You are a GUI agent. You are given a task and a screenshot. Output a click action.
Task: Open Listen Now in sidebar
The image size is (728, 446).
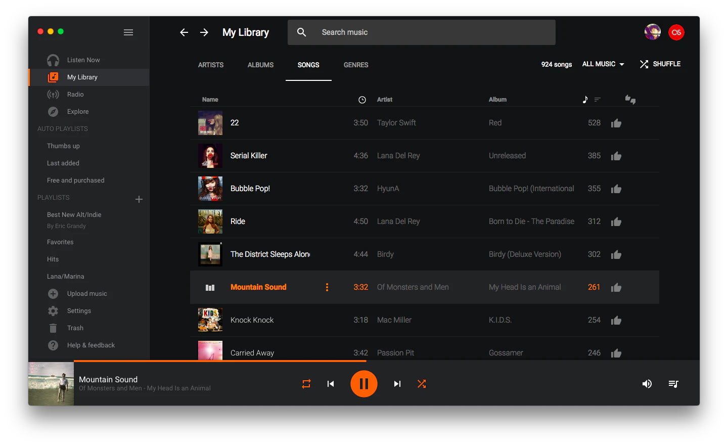click(89, 60)
